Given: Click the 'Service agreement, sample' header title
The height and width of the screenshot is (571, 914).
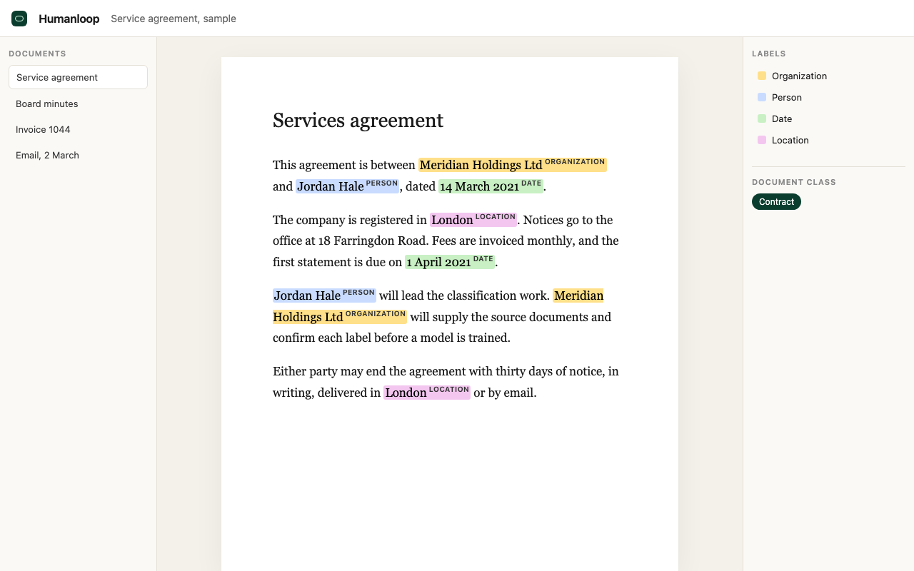Looking at the screenshot, I should [174, 19].
